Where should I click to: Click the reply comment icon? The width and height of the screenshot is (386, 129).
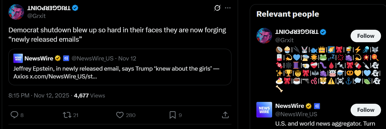(14, 115)
